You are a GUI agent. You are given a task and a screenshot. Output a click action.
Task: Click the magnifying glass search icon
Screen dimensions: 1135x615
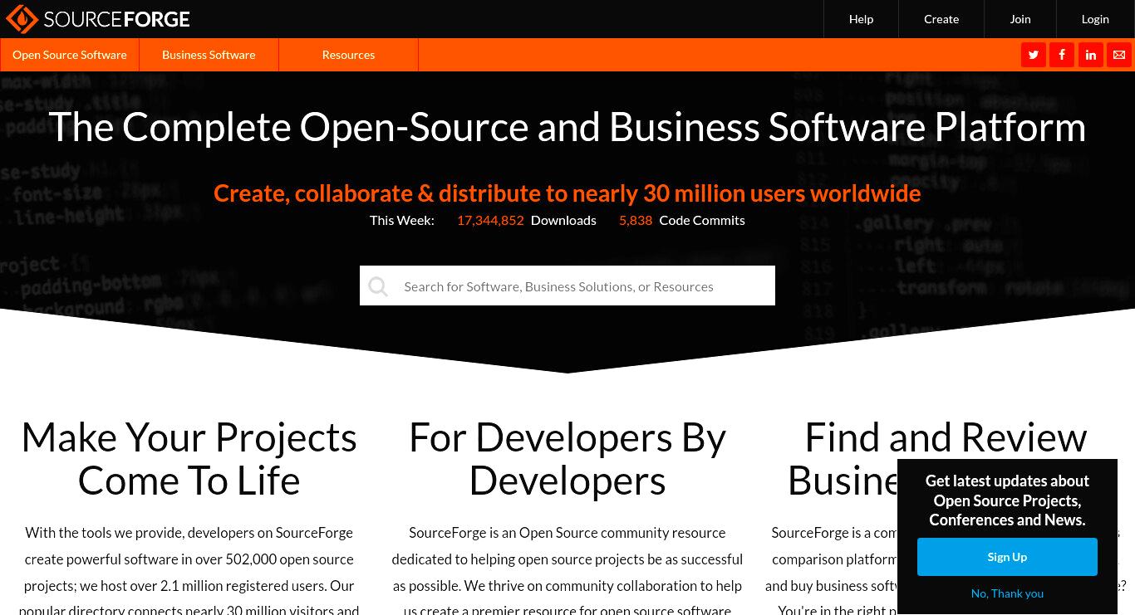[x=378, y=286]
